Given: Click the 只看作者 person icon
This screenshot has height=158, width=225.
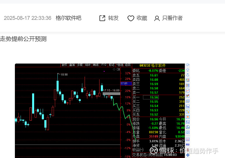Looking at the screenshot, I should [x=157, y=18].
